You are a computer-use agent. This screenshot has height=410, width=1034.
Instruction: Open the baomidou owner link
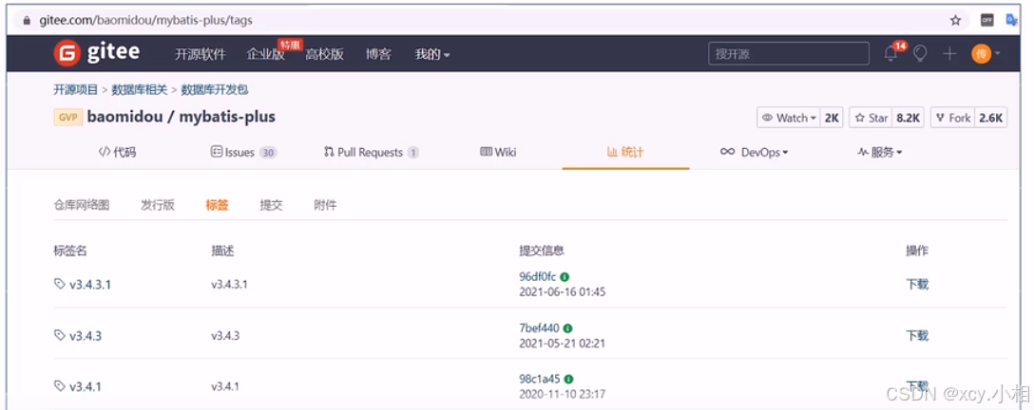[x=123, y=117]
